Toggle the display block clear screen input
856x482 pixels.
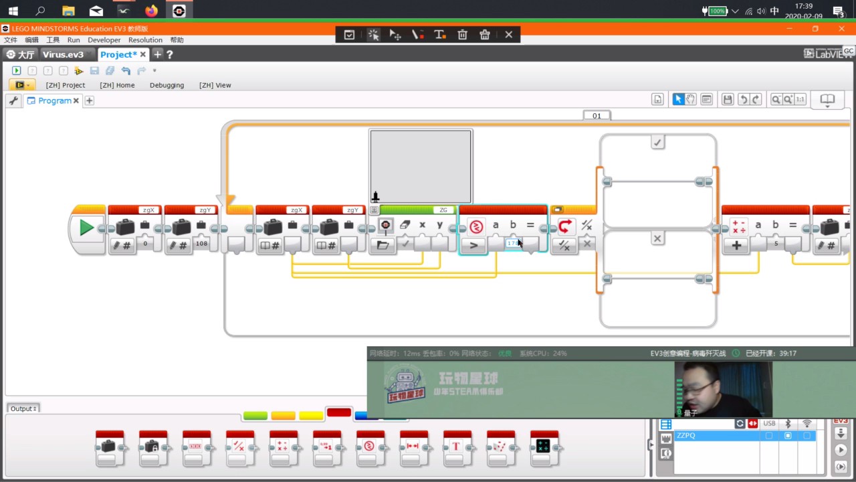click(x=405, y=244)
